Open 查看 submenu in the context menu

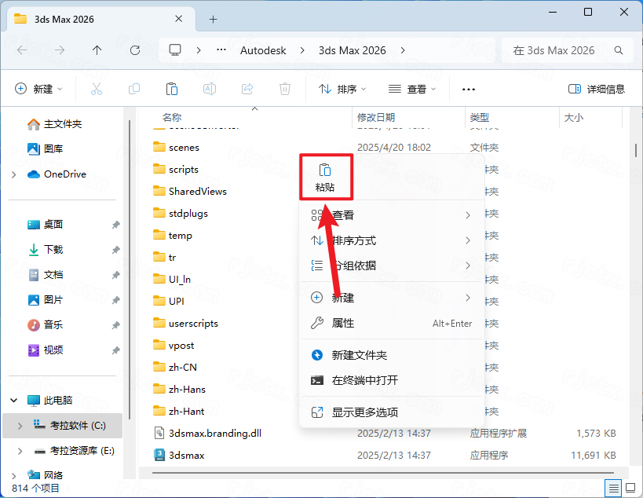391,215
